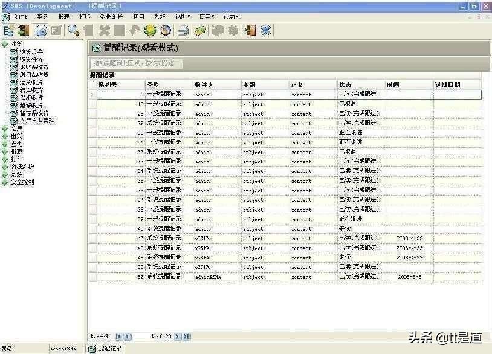
Task: Click the tree view icon in toolbar
Action: 8,30
